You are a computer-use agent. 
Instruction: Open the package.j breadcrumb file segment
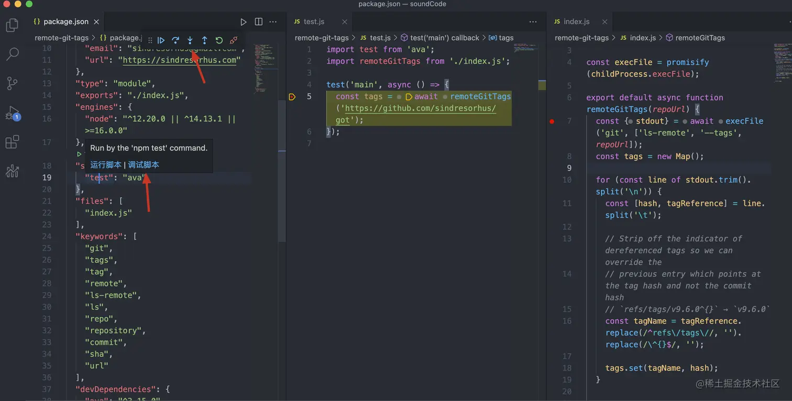point(120,38)
